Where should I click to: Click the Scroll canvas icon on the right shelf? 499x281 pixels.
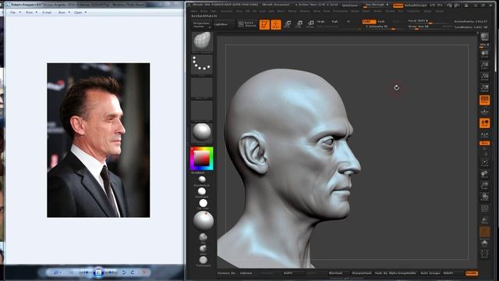(484, 54)
